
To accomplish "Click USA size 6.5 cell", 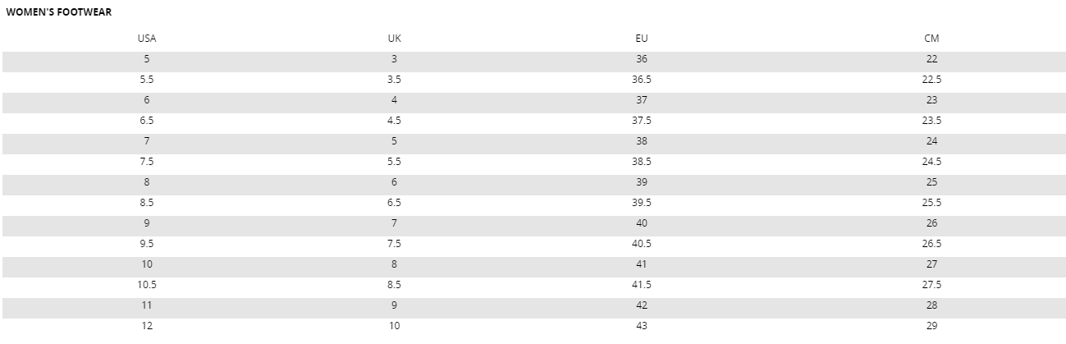I will tap(147, 121).
